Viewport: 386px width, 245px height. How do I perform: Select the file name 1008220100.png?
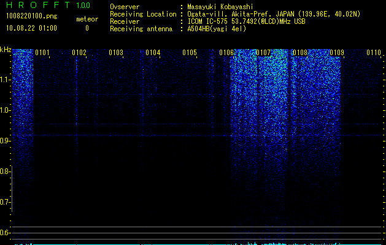(x=32, y=16)
